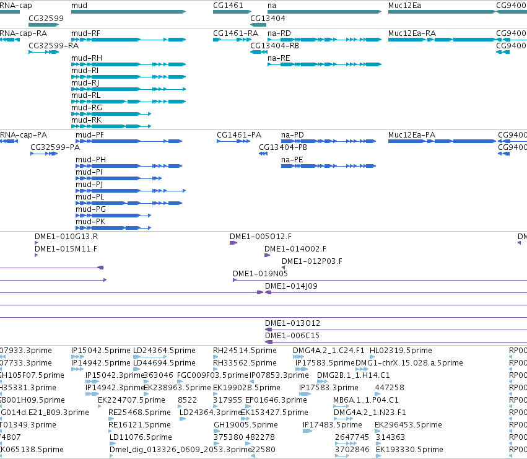Click the DME1-012P03.F clone label
Screen dimensions: 527x459
pos(312,261)
